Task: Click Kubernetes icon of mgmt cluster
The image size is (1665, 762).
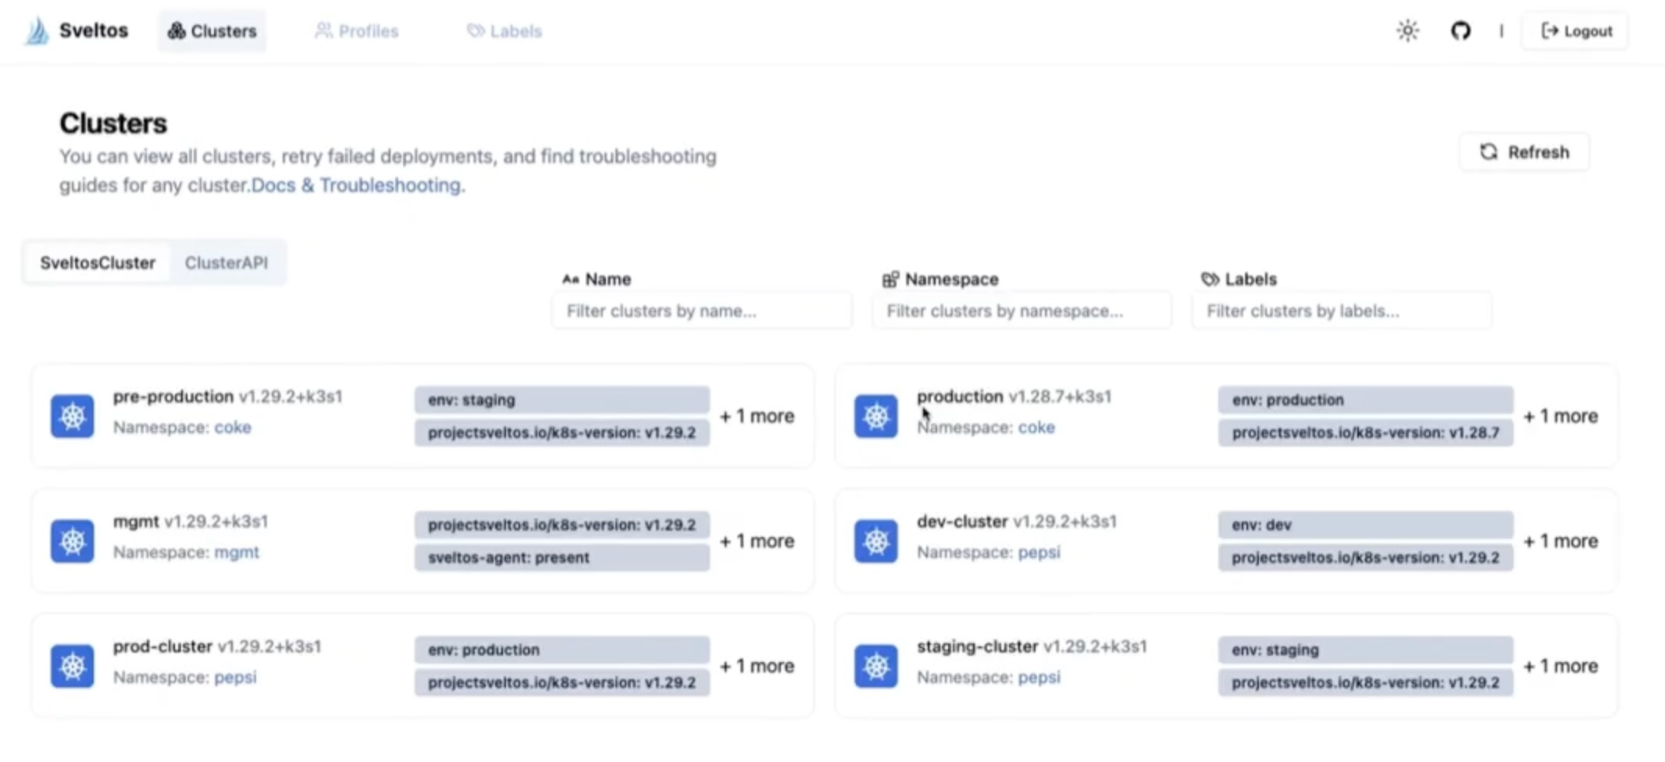Action: [73, 541]
